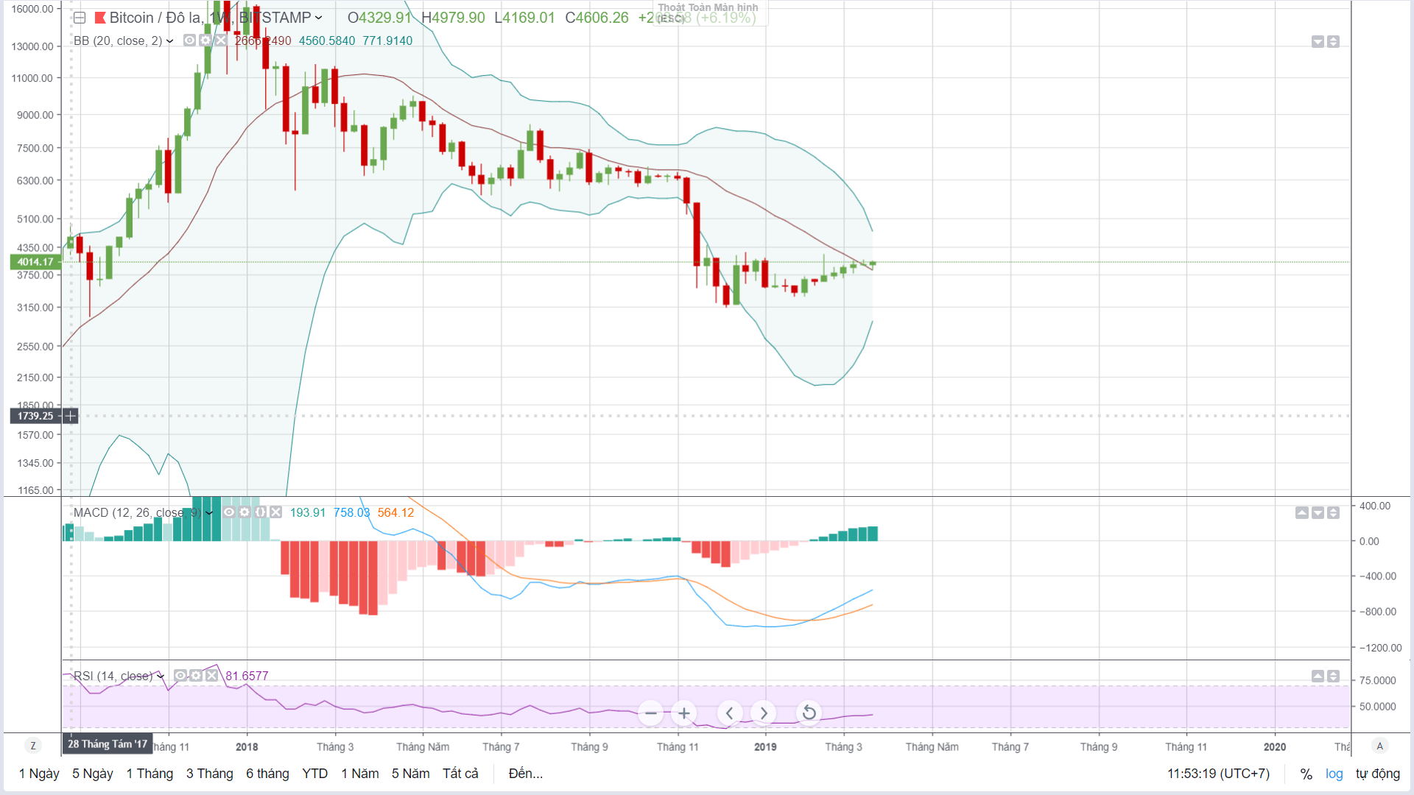Toggle logarithmic scale with log button

click(1334, 774)
